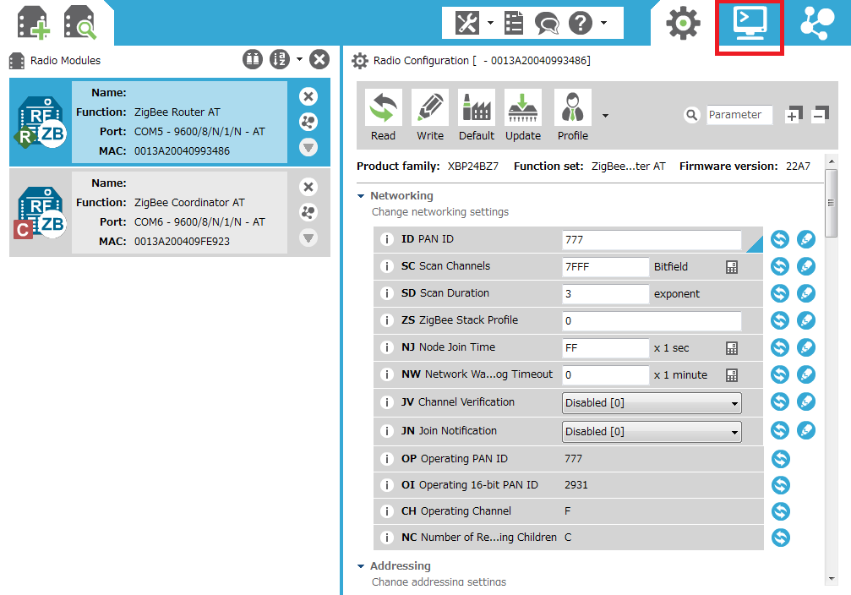Click the Discover radio modules icon
Image resolution: width=851 pixels, height=595 pixels.
79,23
